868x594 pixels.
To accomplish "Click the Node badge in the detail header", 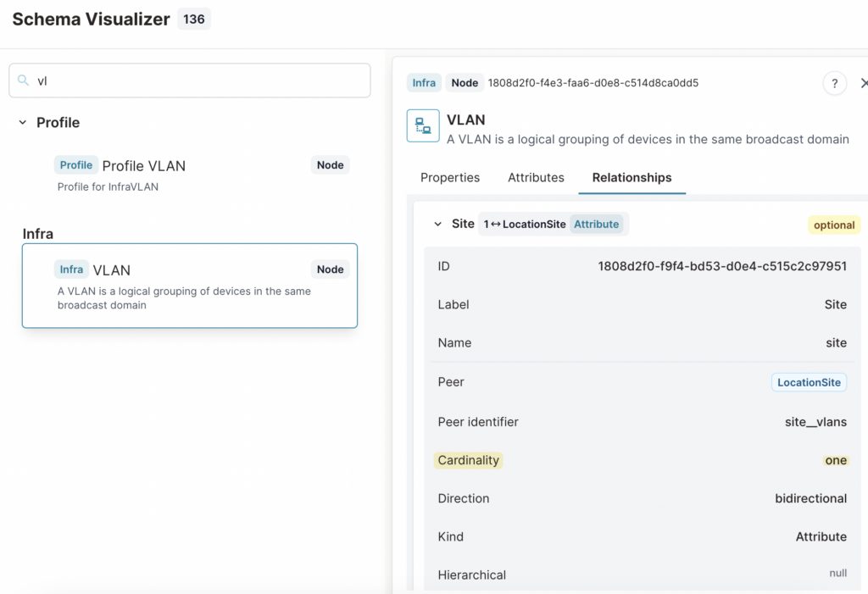I will coord(465,83).
